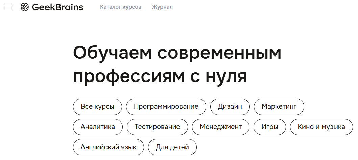The width and height of the screenshot is (358, 160).
Task: Select the Кино и музыка chip
Action: (321, 127)
